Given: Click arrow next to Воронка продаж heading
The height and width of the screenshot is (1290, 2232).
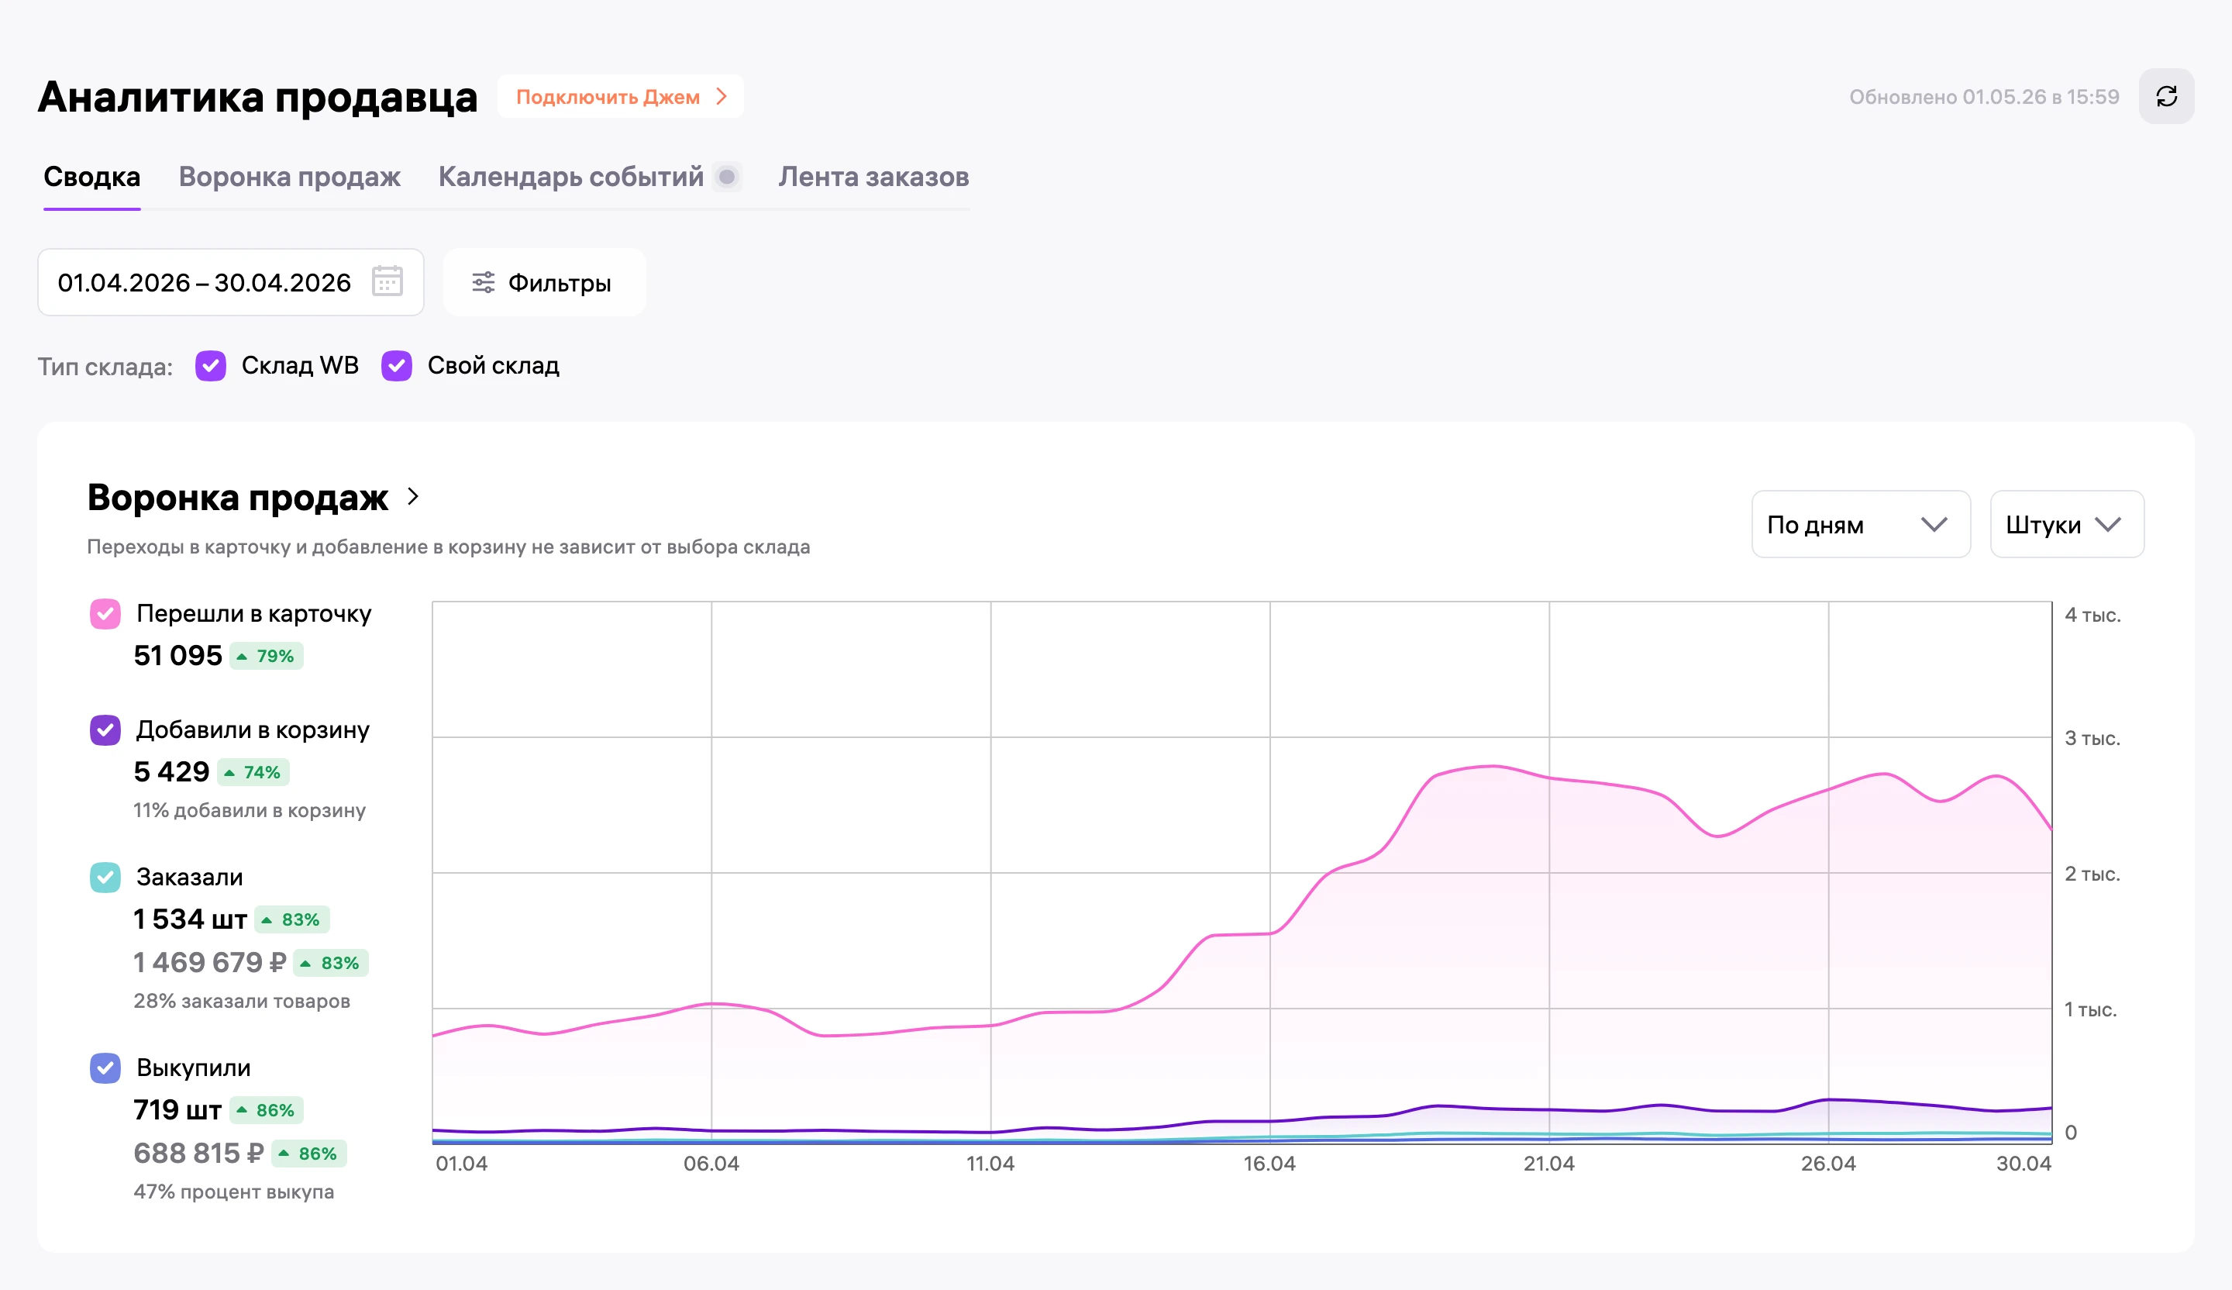Looking at the screenshot, I should click(x=413, y=496).
